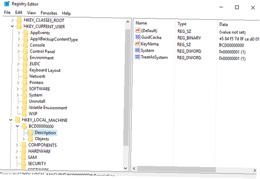Click the EUDC folder icon
This screenshot has width=260, height=179.
pyautogui.click(x=25, y=64)
